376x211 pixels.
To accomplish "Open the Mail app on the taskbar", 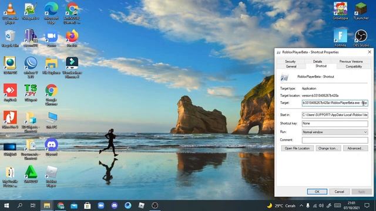I will coord(74,206).
